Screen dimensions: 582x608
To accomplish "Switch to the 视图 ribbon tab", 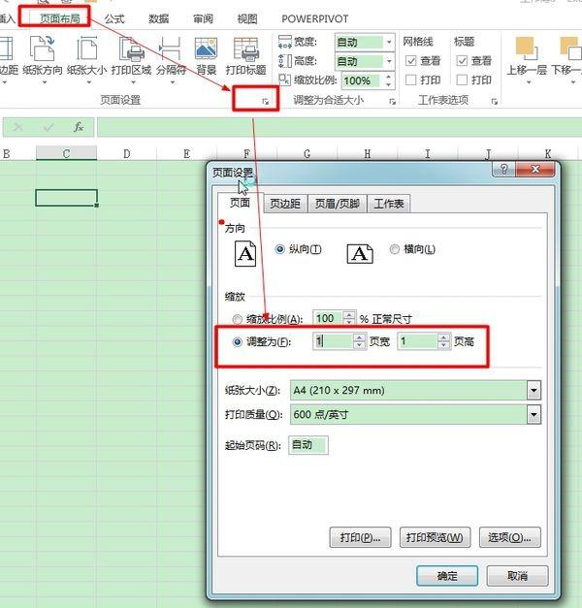I will point(247,18).
